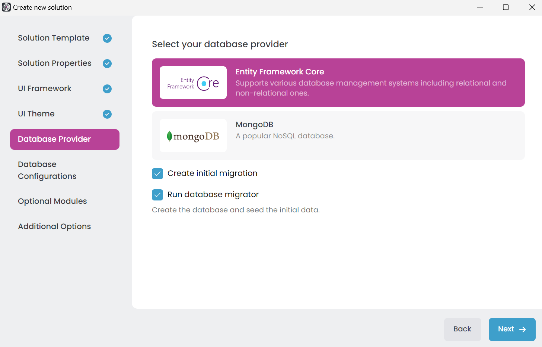
Task: Choose Entity Framework Core as provider
Action: pos(338,83)
